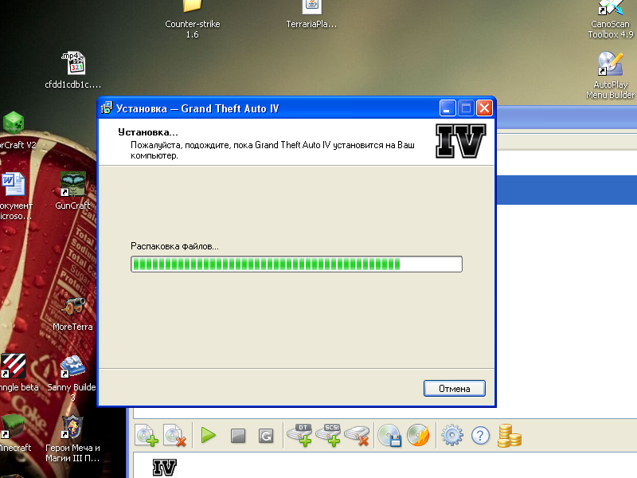Open help question mark icon
637x478 pixels.
click(x=480, y=436)
